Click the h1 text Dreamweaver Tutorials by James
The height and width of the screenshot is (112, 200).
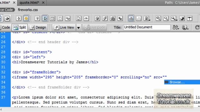point(54,62)
